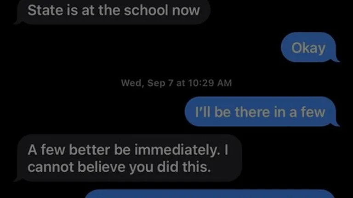Select the line "cannot believe you did this."

(x=119, y=167)
